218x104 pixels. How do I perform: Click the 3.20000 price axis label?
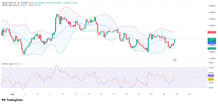212,26
